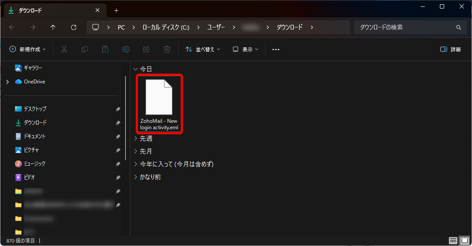Click chevron after PC in address bar
This screenshot has width=472, height=246.
(134, 27)
